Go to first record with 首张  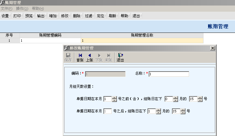[80, 57]
